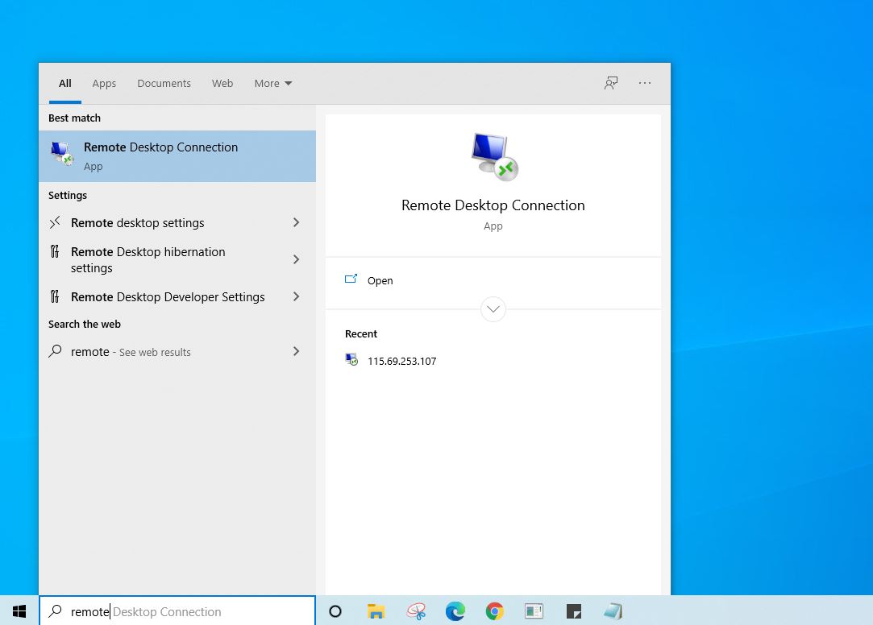Viewport: 873px width, 625px height.
Task: Launch Google Chrome from the taskbar
Action: coord(494,611)
